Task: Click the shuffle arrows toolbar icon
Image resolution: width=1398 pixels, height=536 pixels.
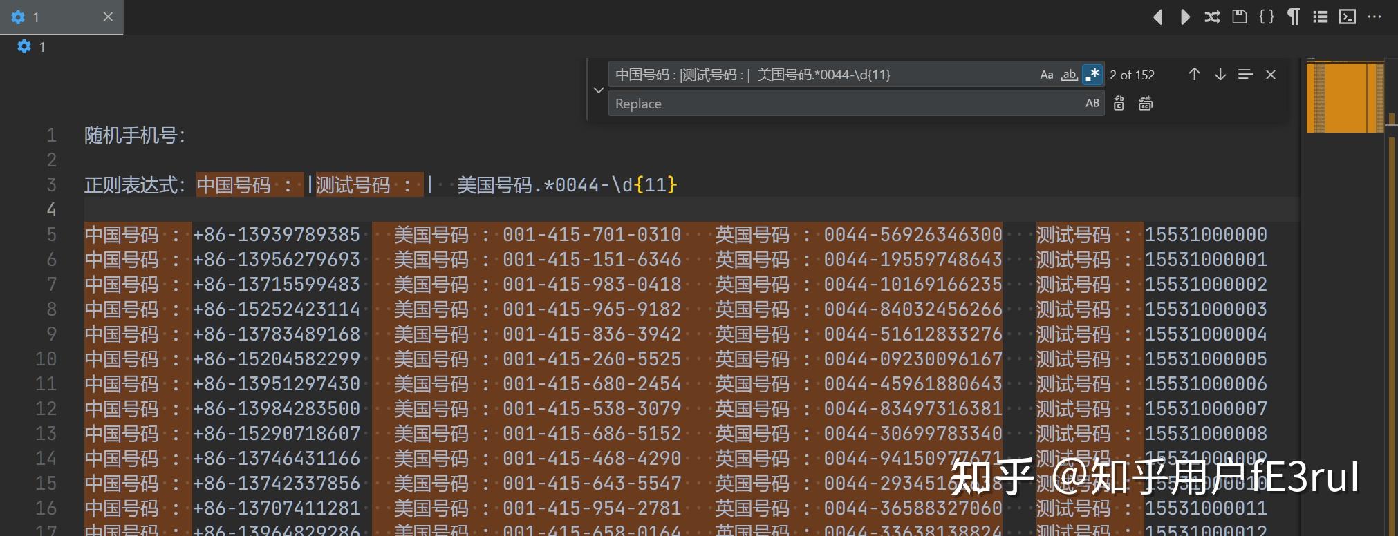Action: click(1212, 17)
